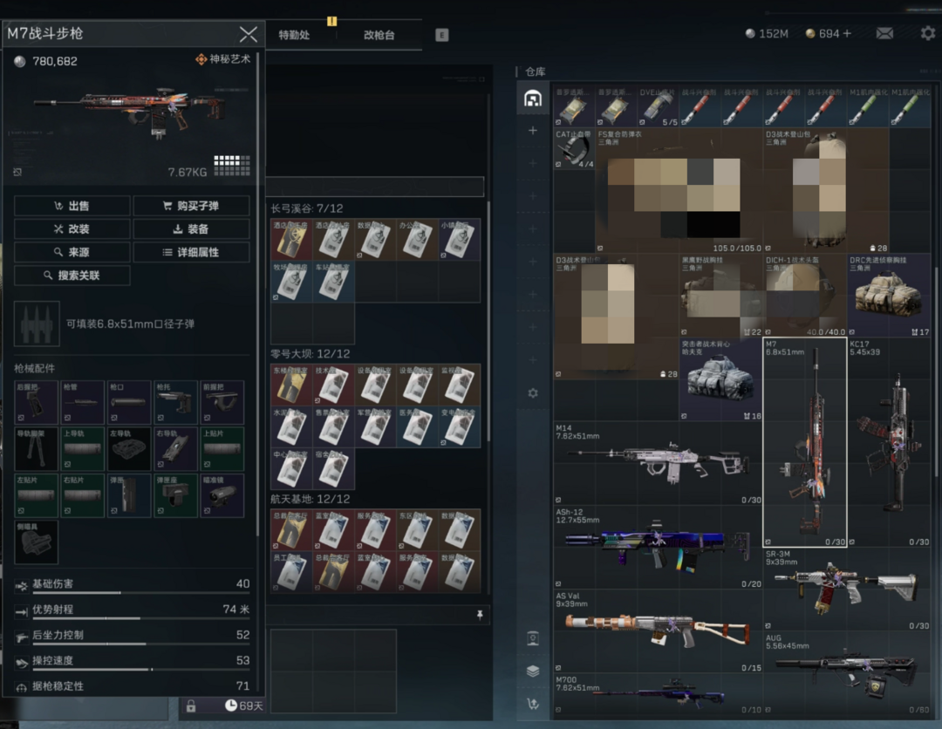Select the main warehouse storage icon
The width and height of the screenshot is (942, 729).
[x=533, y=98]
